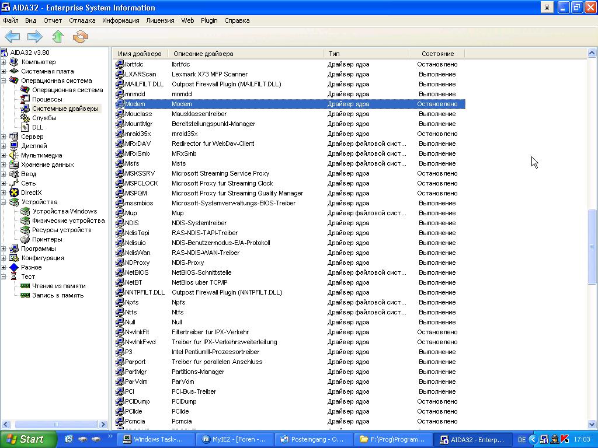Expand the Компьютер tree node
This screenshot has width=598, height=448.
(x=4, y=62)
